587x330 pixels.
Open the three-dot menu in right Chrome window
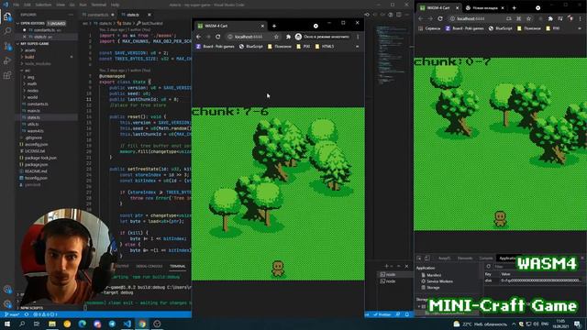(580, 18)
